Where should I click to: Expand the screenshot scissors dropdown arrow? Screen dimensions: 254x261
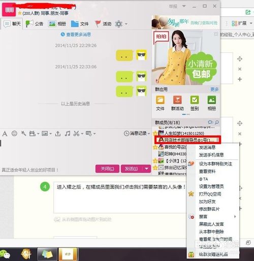tap(82, 134)
